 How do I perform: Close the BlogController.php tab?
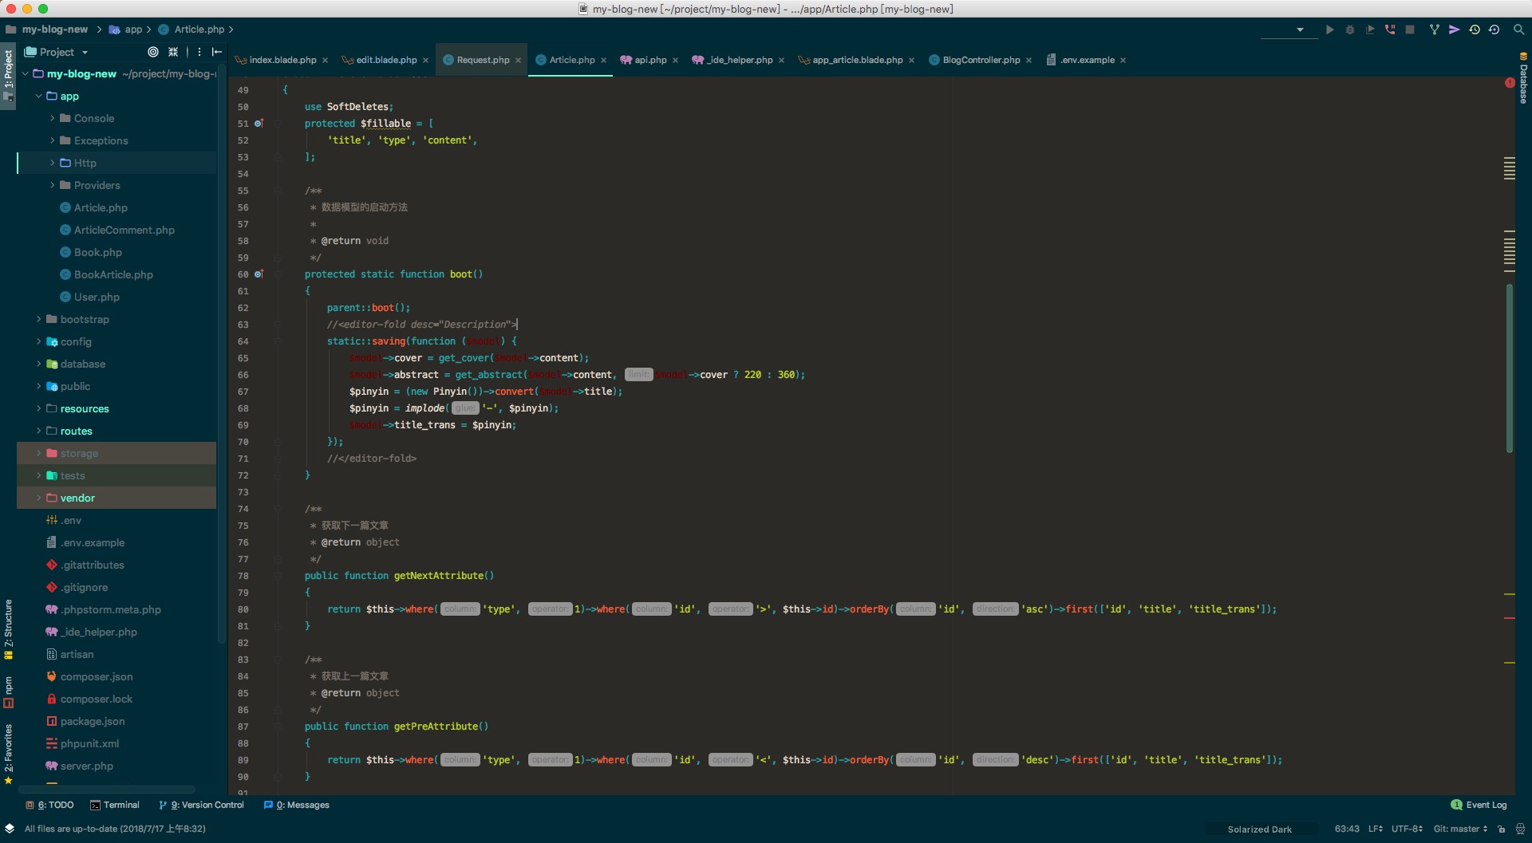1029,61
